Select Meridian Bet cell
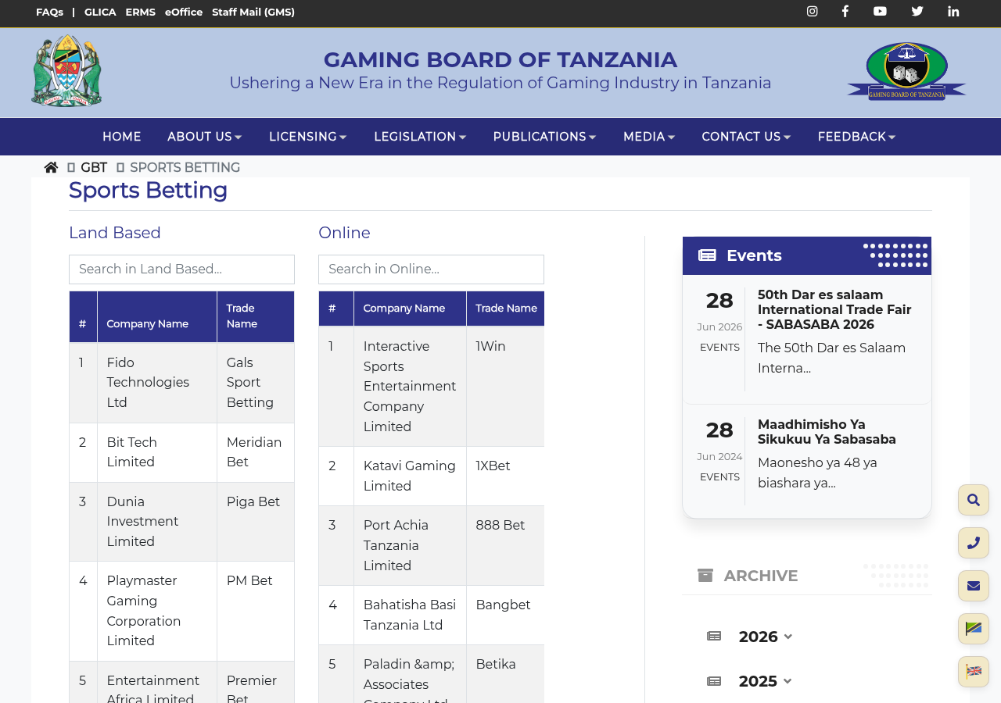The height and width of the screenshot is (703, 1001). [256, 452]
